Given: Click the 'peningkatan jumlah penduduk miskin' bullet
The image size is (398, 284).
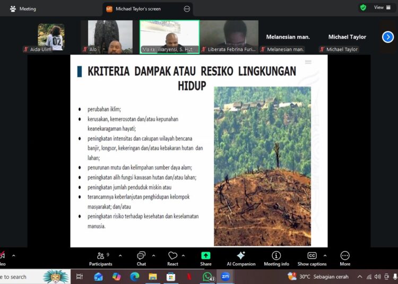Looking at the screenshot, I should click(x=129, y=187).
